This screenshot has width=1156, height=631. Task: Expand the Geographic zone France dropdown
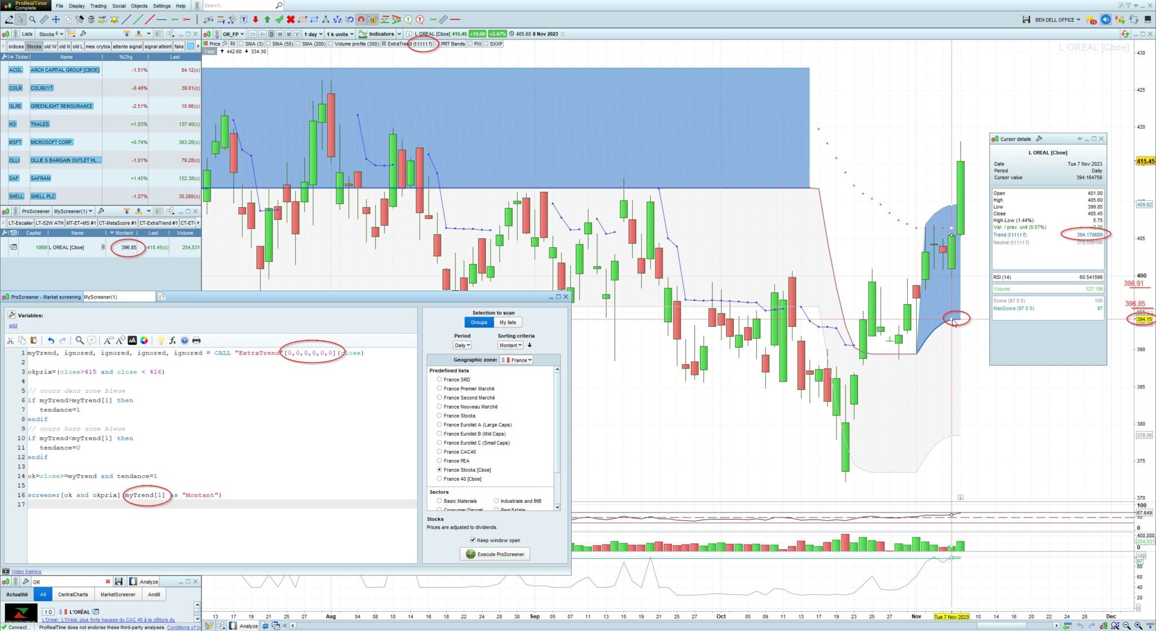tap(516, 360)
